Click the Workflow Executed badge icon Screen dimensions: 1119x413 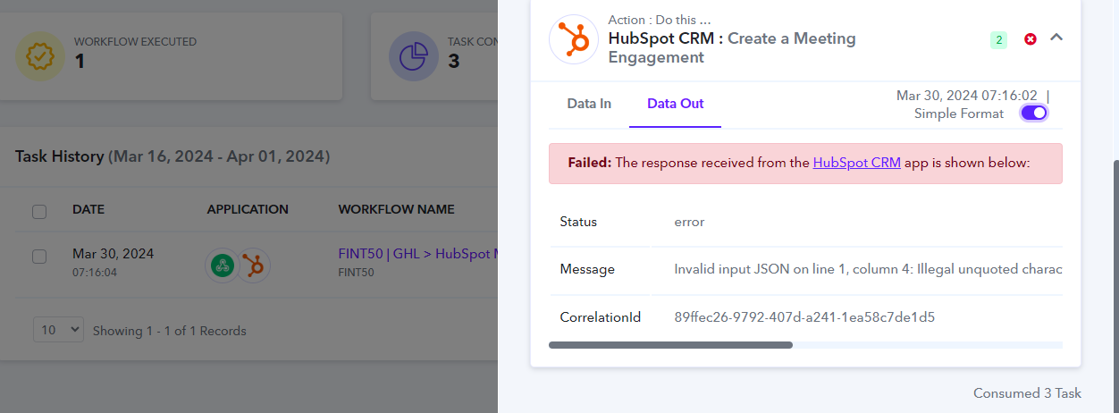tap(40, 56)
